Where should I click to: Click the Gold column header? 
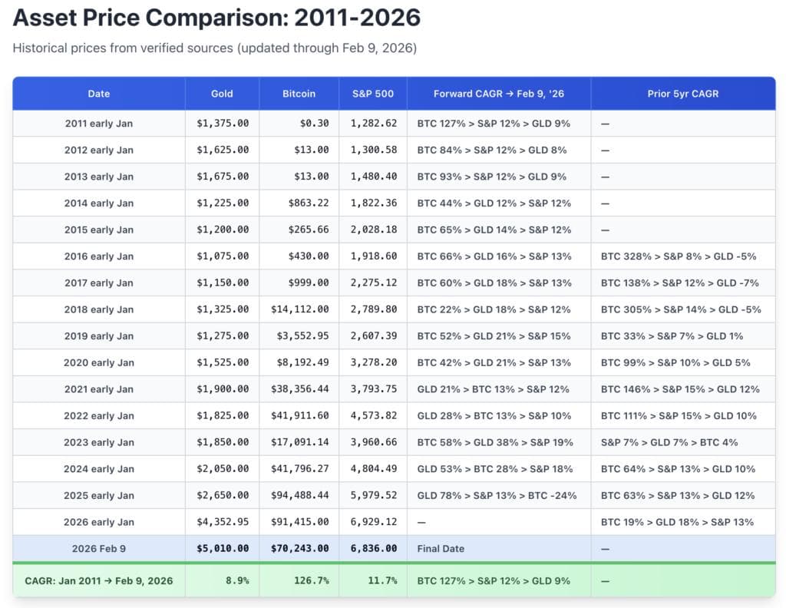pyautogui.click(x=222, y=94)
